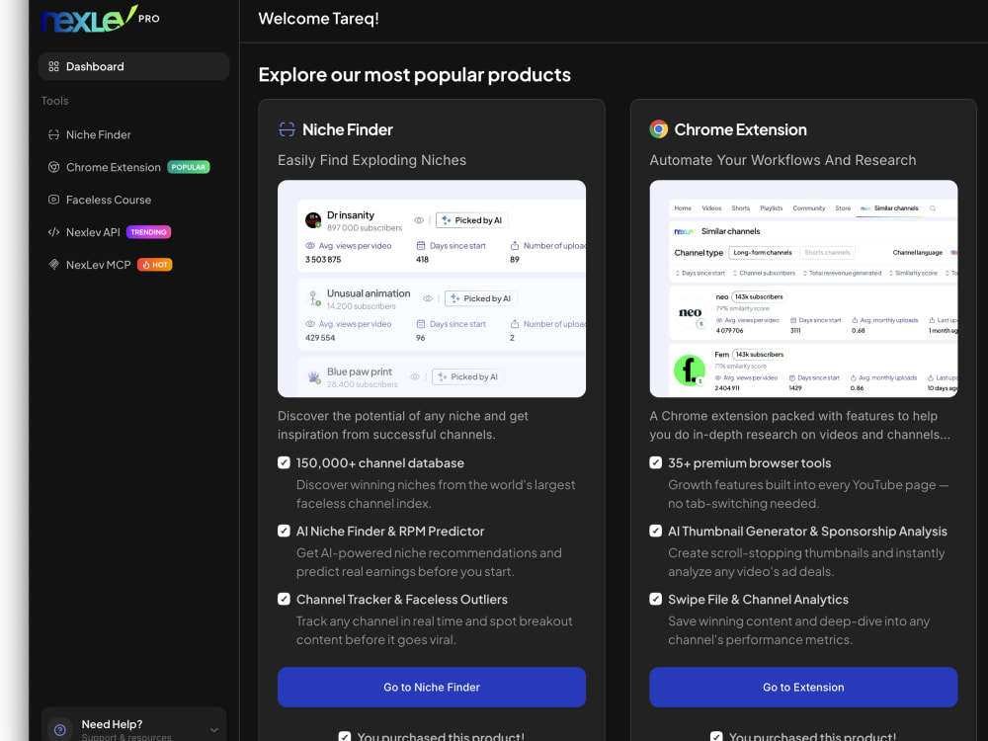Select the Niche Finder sidebar icon
The height and width of the screenshot is (741, 988).
(x=53, y=134)
